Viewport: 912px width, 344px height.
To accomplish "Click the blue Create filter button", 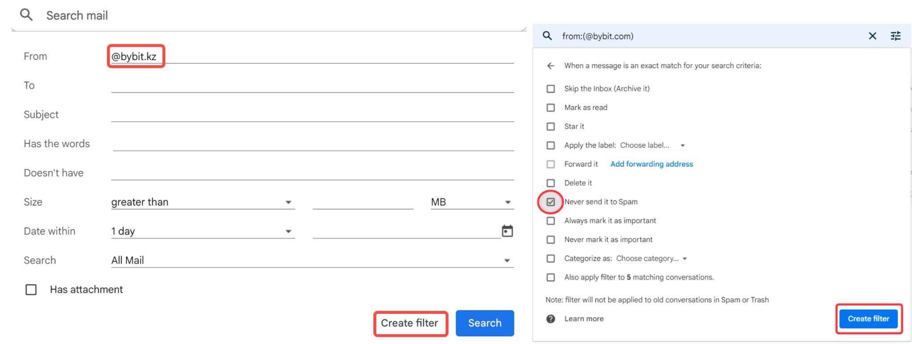I will pos(868,319).
